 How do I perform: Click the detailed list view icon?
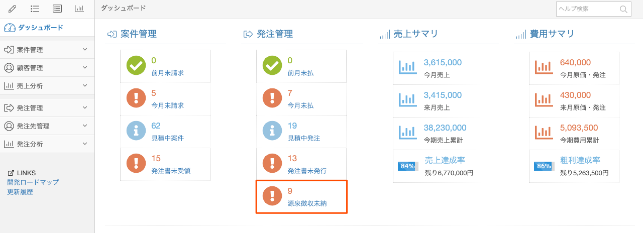coord(57,9)
